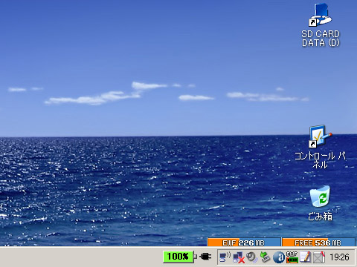Click the 100% battery indicator
This screenshot has width=357, height=267.
click(178, 257)
